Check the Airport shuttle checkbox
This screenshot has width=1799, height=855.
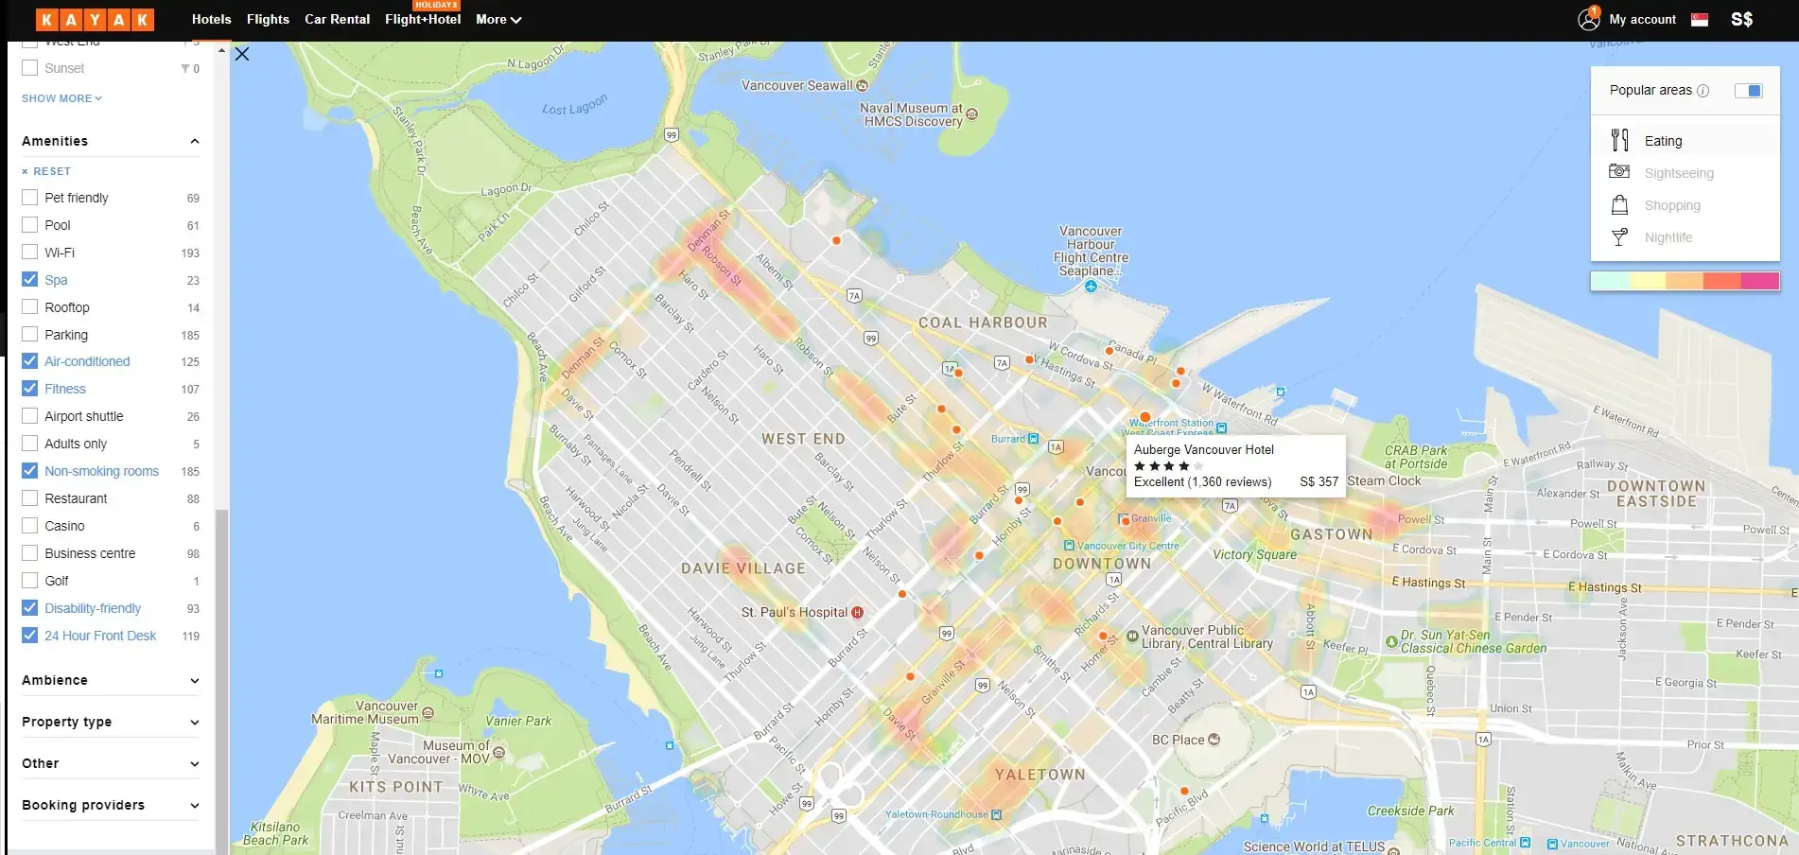pos(30,416)
